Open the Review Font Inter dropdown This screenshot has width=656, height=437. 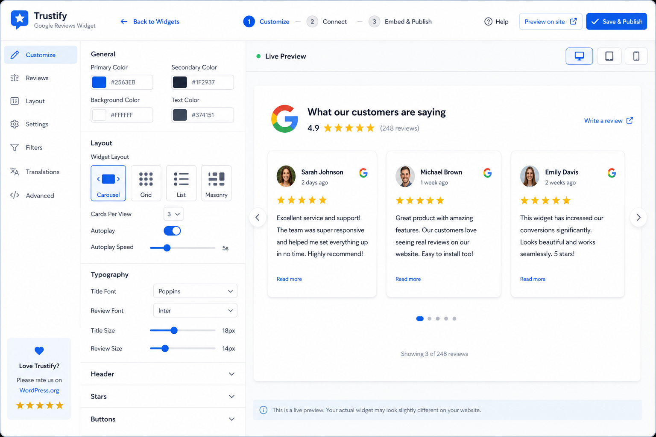coord(195,311)
